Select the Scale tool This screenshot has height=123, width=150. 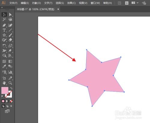tap(10, 46)
